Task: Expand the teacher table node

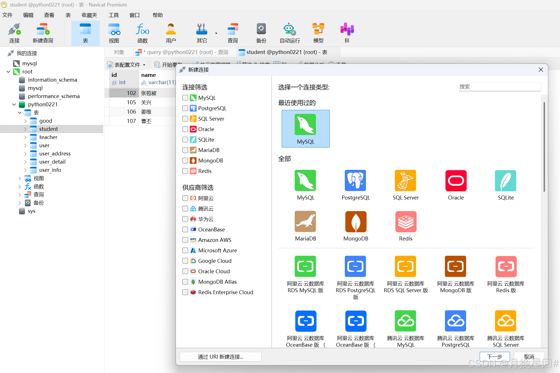Action: 25,137
